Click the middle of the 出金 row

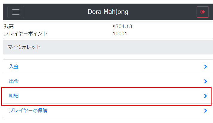108,81
